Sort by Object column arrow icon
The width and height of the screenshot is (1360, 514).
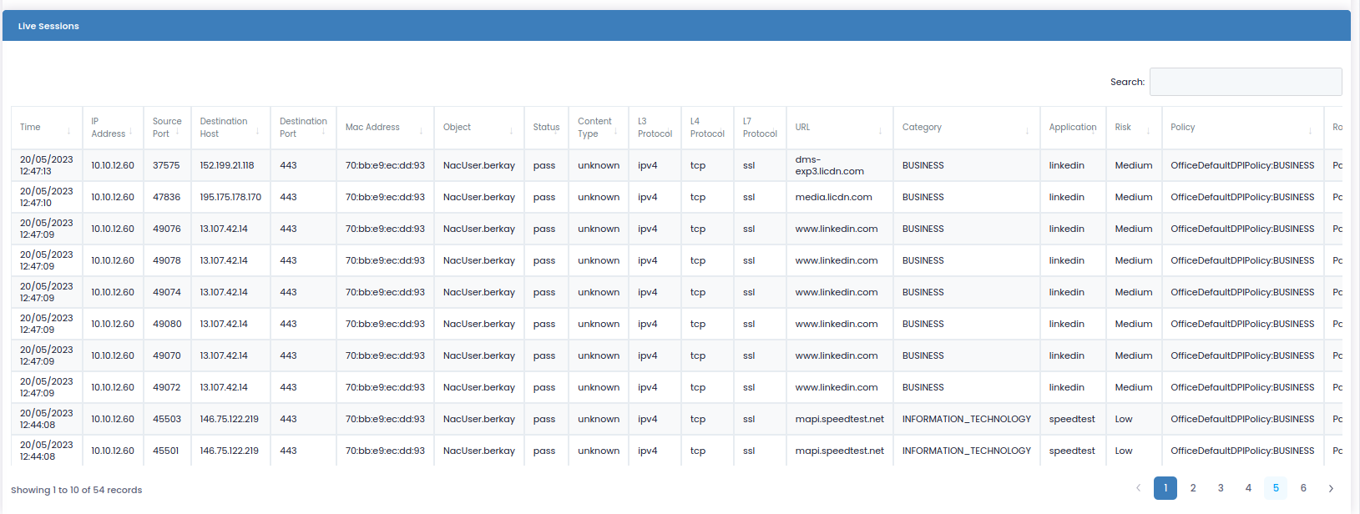click(511, 130)
